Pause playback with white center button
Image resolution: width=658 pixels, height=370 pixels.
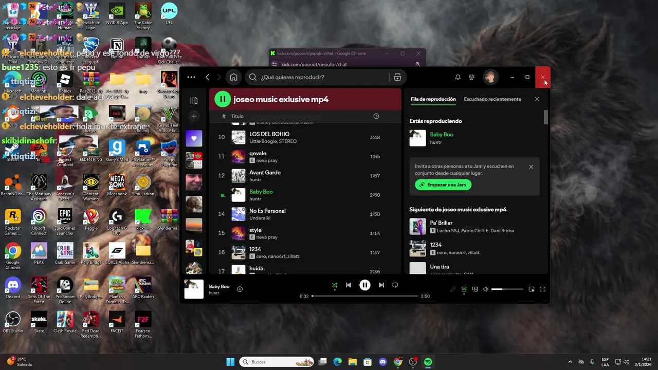tap(364, 285)
